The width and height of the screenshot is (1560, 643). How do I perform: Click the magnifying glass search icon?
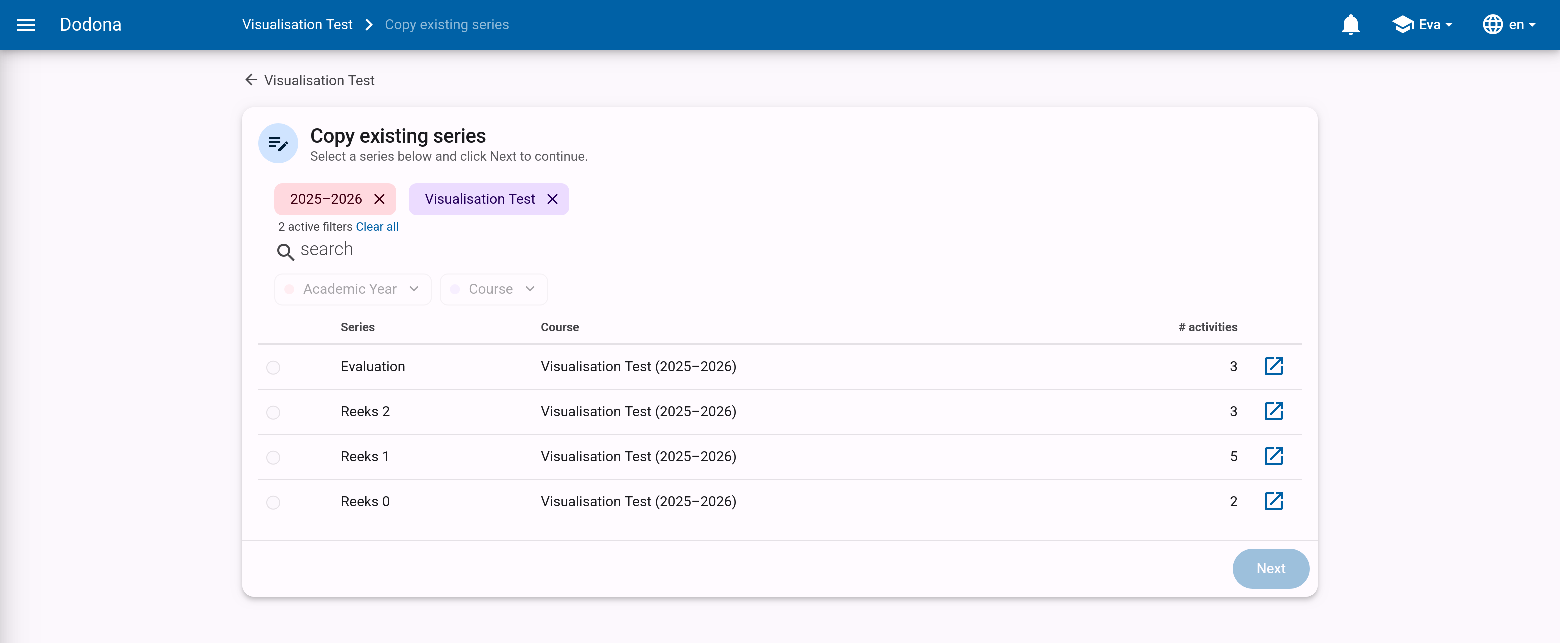pos(285,251)
